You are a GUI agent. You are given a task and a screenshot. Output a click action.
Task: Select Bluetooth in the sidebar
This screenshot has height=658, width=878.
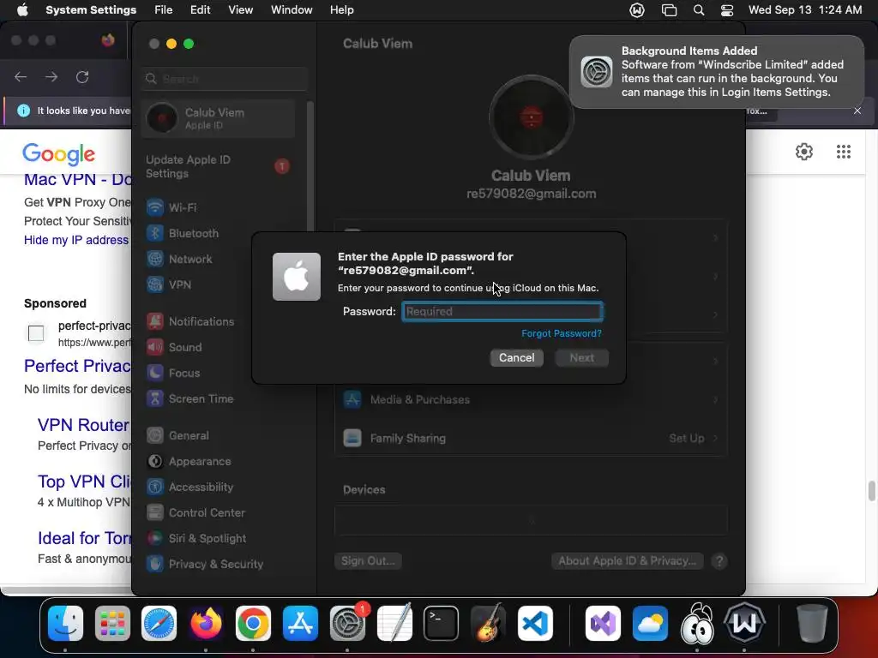[219, 233]
